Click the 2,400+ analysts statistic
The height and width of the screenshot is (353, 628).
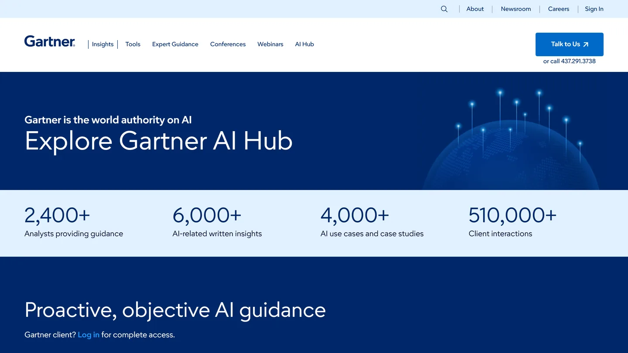click(57, 215)
